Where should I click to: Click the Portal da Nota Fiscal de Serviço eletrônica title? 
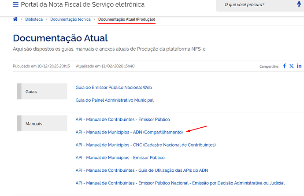tap(83, 5)
